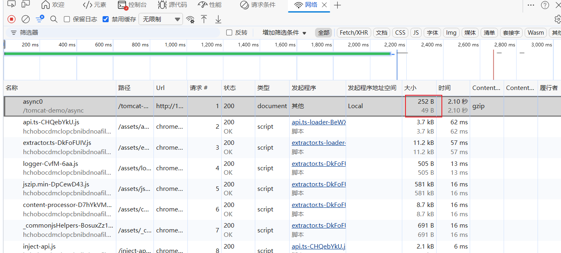Close the 网络 tab
561x253 pixels.
click(324, 5)
